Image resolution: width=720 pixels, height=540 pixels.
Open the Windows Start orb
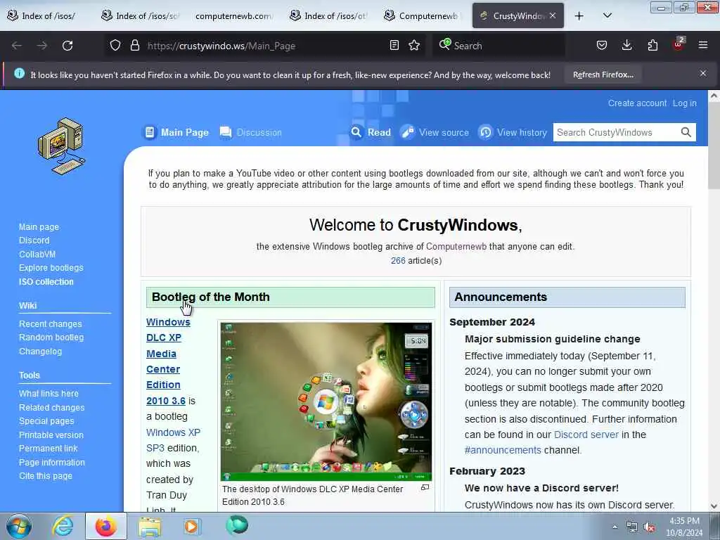[19, 526]
